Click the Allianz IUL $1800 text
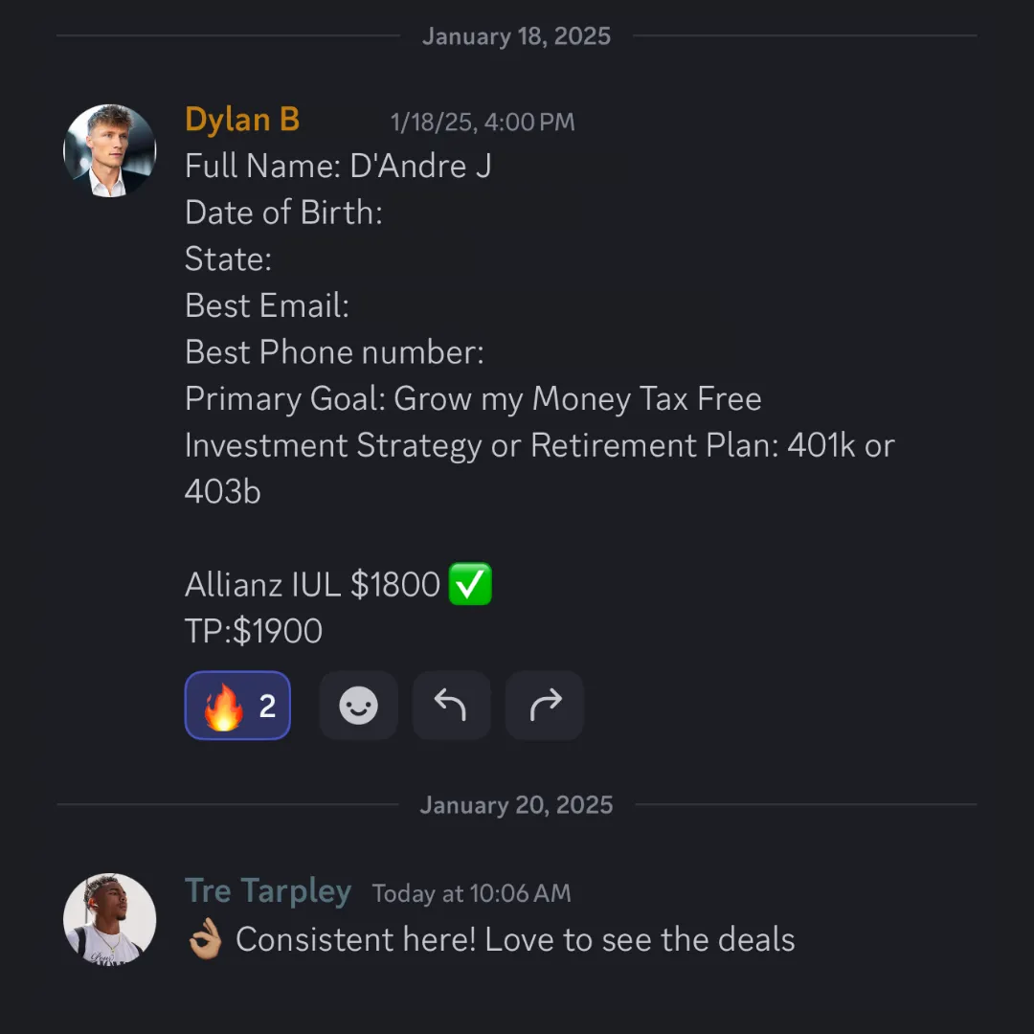Viewport: 1034px width, 1034px height. point(312,584)
